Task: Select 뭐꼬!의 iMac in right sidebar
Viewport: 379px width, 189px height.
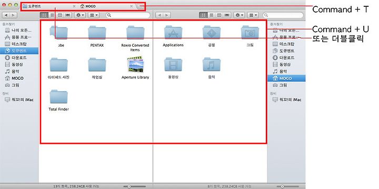Action: [x=287, y=100]
